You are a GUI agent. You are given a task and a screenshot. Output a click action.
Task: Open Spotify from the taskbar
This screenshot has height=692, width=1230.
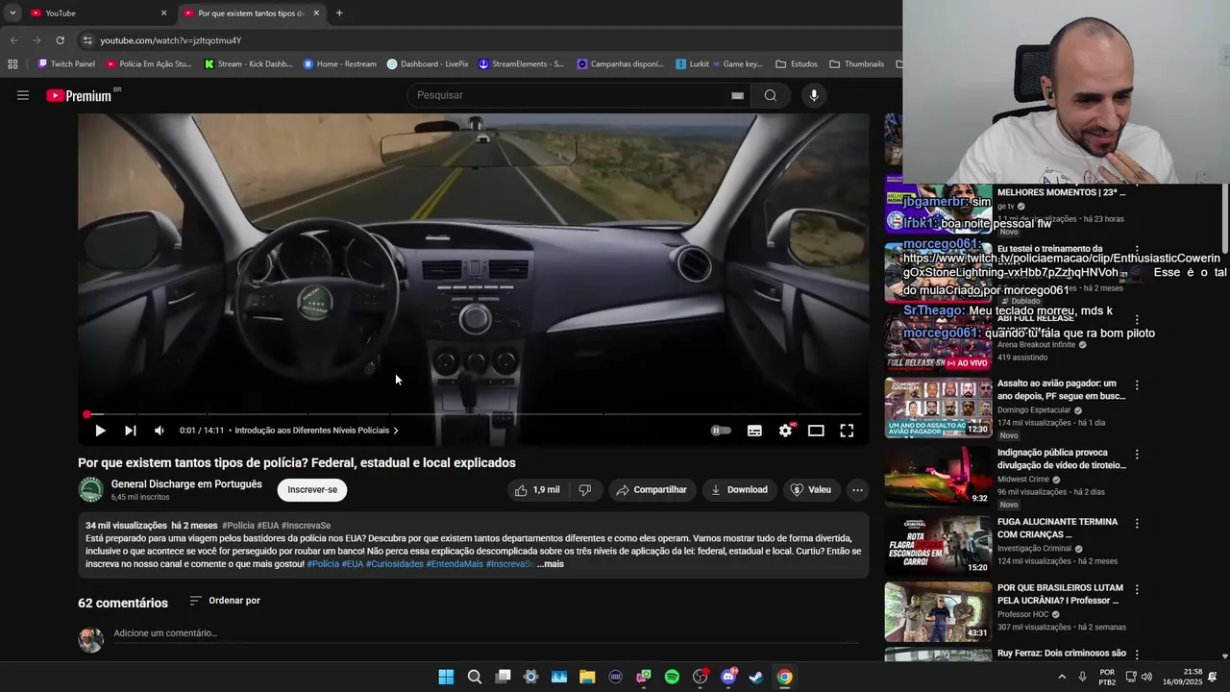click(672, 677)
